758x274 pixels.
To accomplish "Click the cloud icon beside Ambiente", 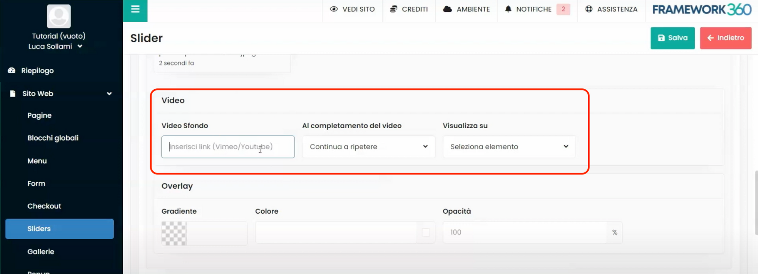I will [447, 9].
